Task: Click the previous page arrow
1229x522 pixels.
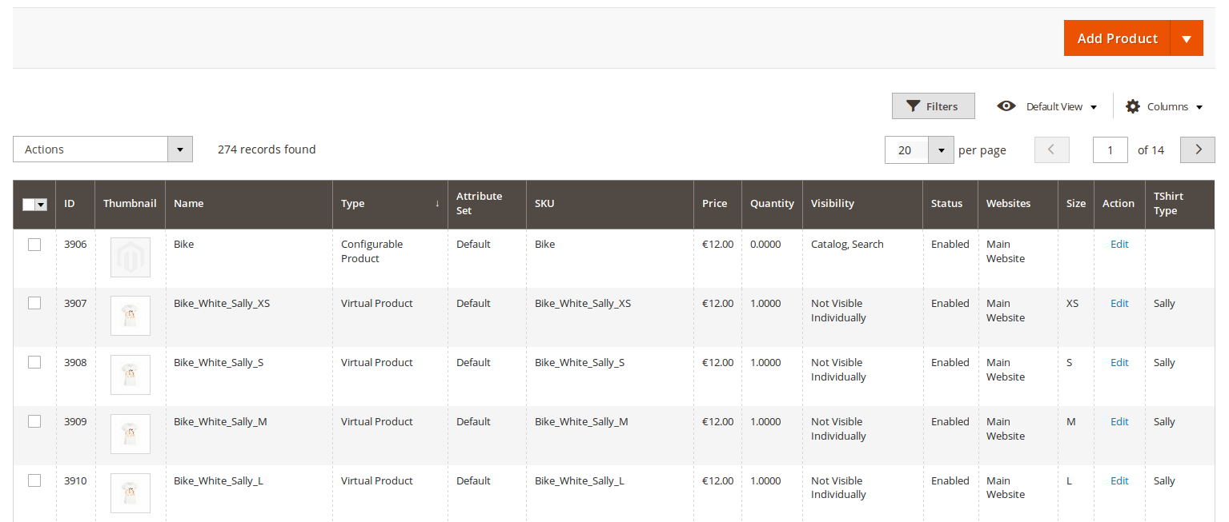Action: (1051, 149)
